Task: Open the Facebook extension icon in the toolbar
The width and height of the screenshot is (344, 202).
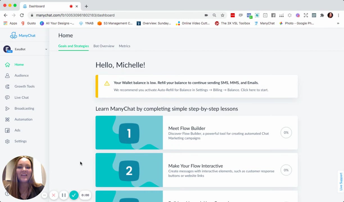Action: 273,15
